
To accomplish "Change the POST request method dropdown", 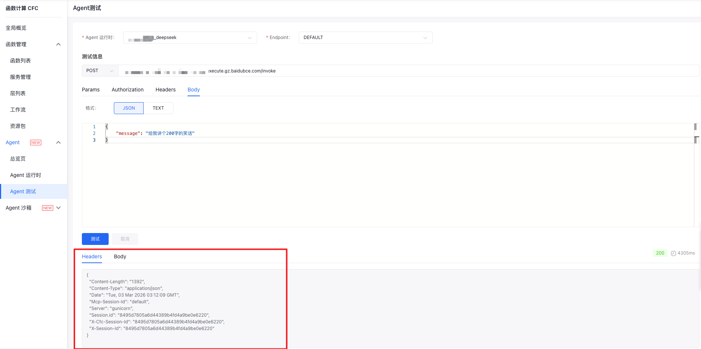I will pyautogui.click(x=100, y=71).
